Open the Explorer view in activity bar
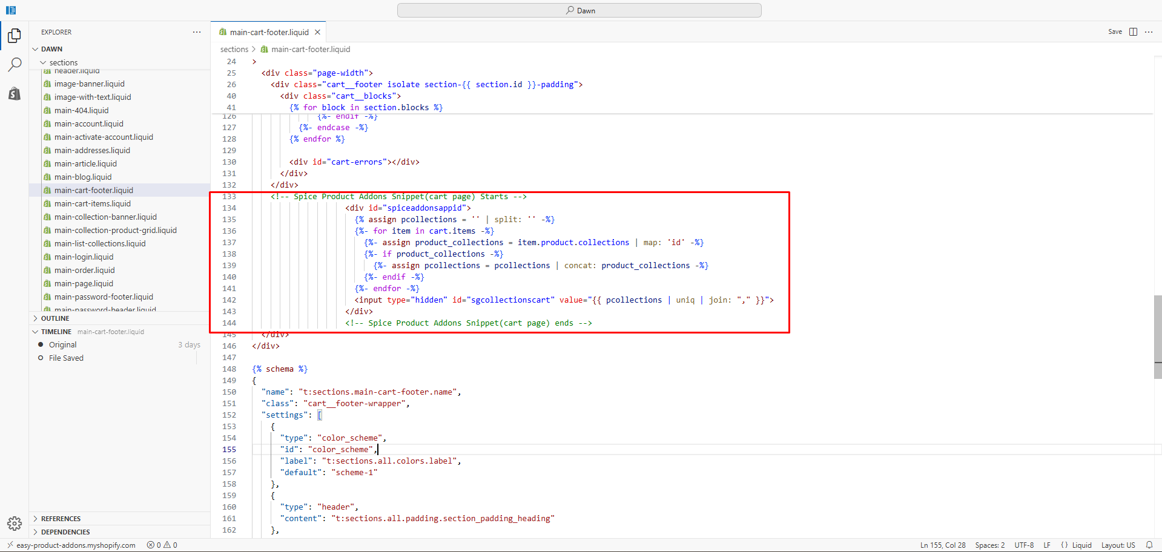 (15, 36)
